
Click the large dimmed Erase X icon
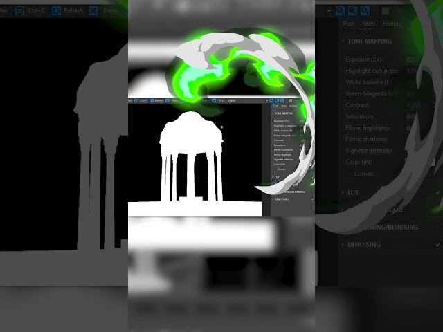(93, 11)
